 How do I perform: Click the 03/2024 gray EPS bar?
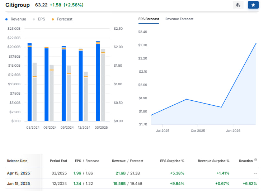click(x=35, y=92)
